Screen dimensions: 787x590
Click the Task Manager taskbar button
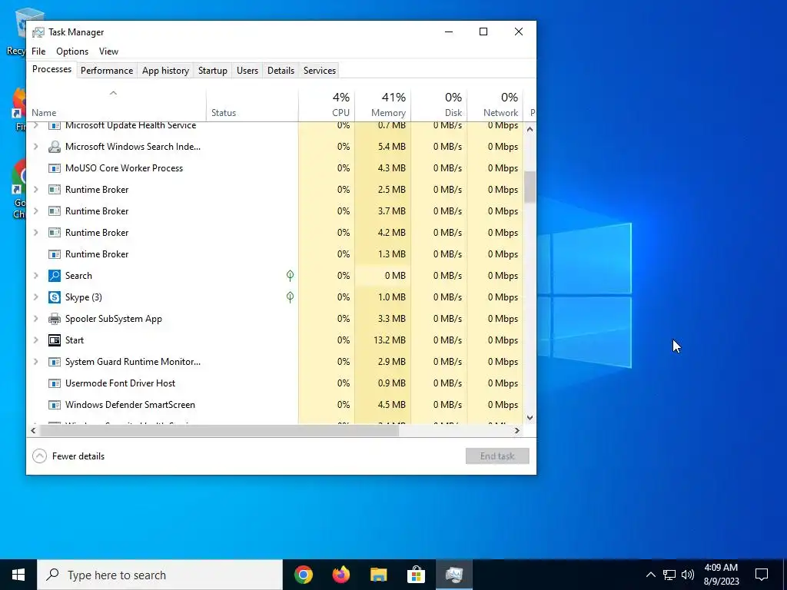[x=453, y=575]
